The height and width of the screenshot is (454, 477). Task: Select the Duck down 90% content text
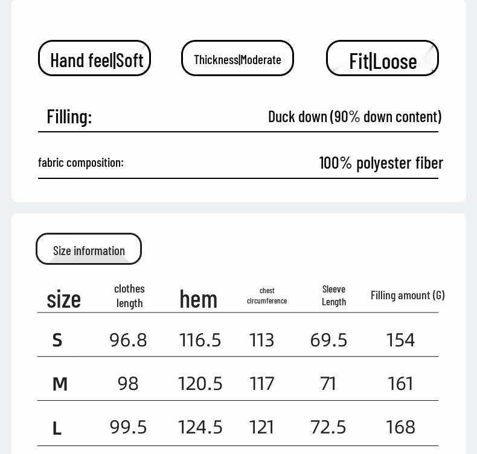click(354, 116)
